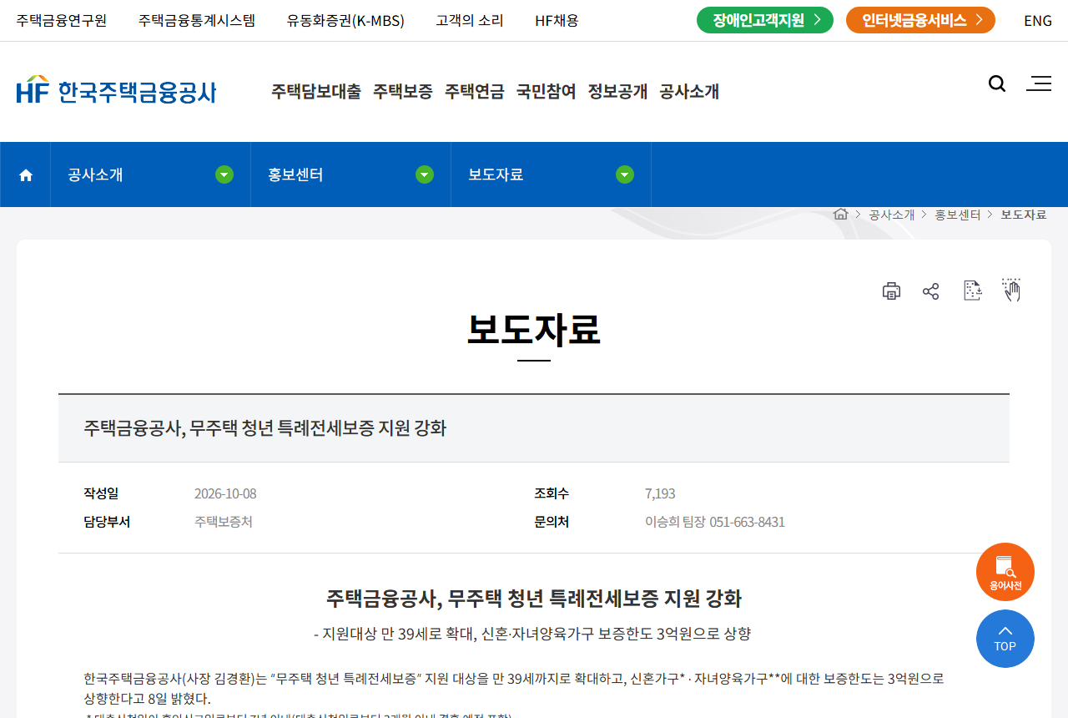This screenshot has width=1068, height=718.
Task: Open 주택연금 main menu
Action: (x=475, y=91)
